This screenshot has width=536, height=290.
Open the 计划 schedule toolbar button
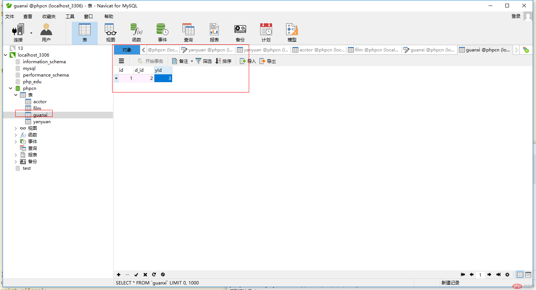[x=266, y=33]
